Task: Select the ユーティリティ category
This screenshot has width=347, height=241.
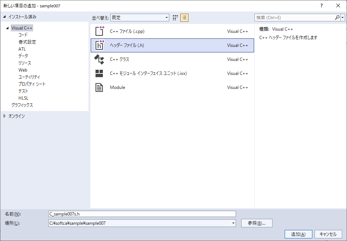Action: (x=29, y=77)
